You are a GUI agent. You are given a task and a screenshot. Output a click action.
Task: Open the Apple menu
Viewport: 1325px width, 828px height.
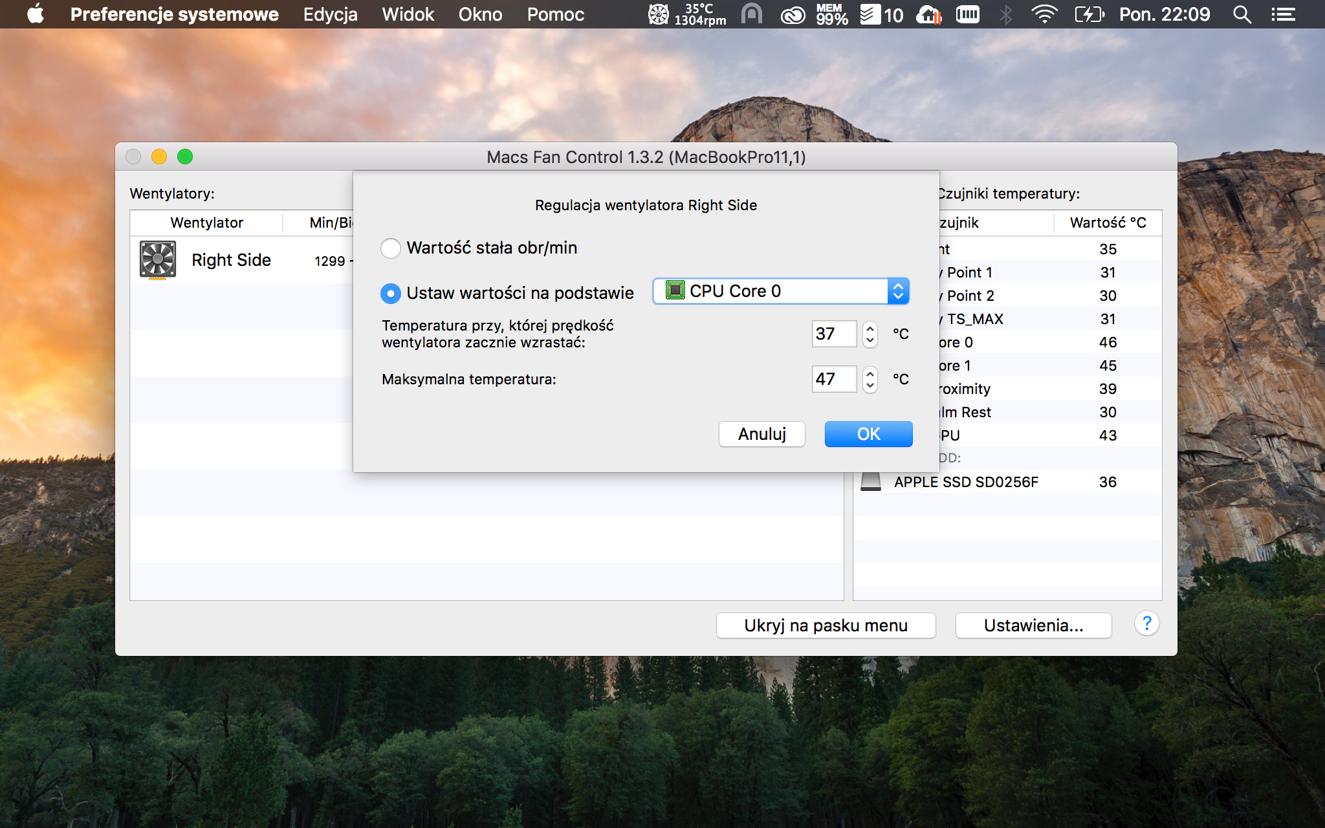[36, 14]
